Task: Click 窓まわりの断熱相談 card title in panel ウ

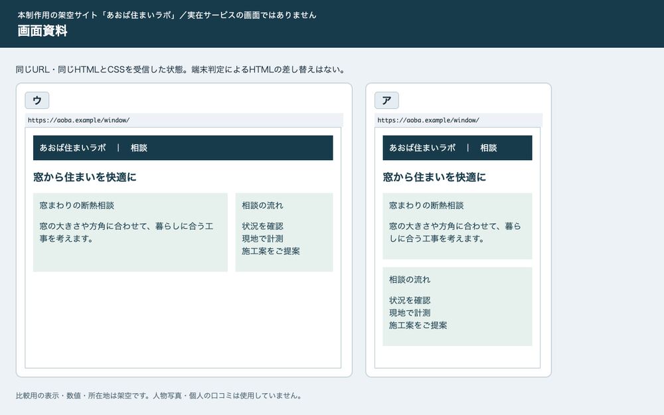Action: (76, 205)
